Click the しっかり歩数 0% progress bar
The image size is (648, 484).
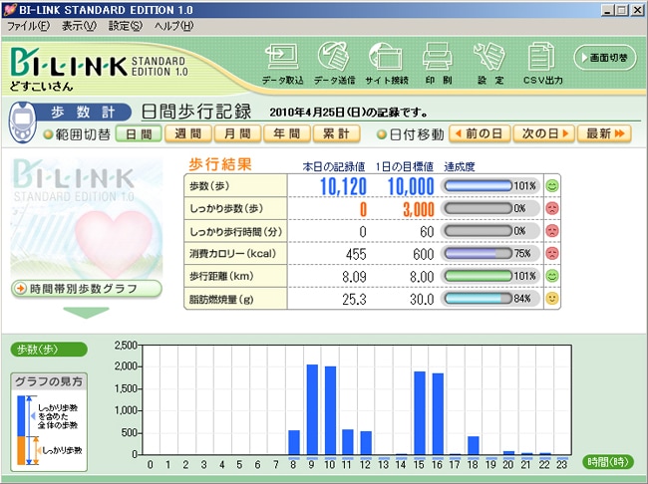click(x=479, y=208)
